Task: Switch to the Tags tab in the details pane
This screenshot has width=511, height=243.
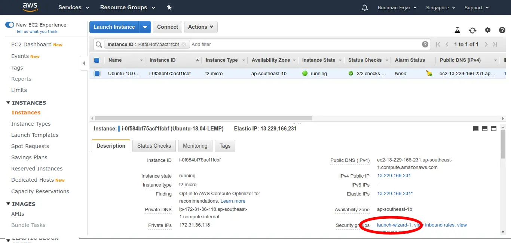Action: pyautogui.click(x=225, y=146)
